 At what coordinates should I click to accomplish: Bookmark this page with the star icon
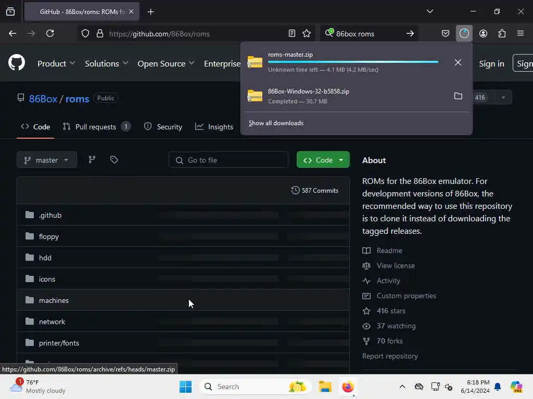coord(307,33)
